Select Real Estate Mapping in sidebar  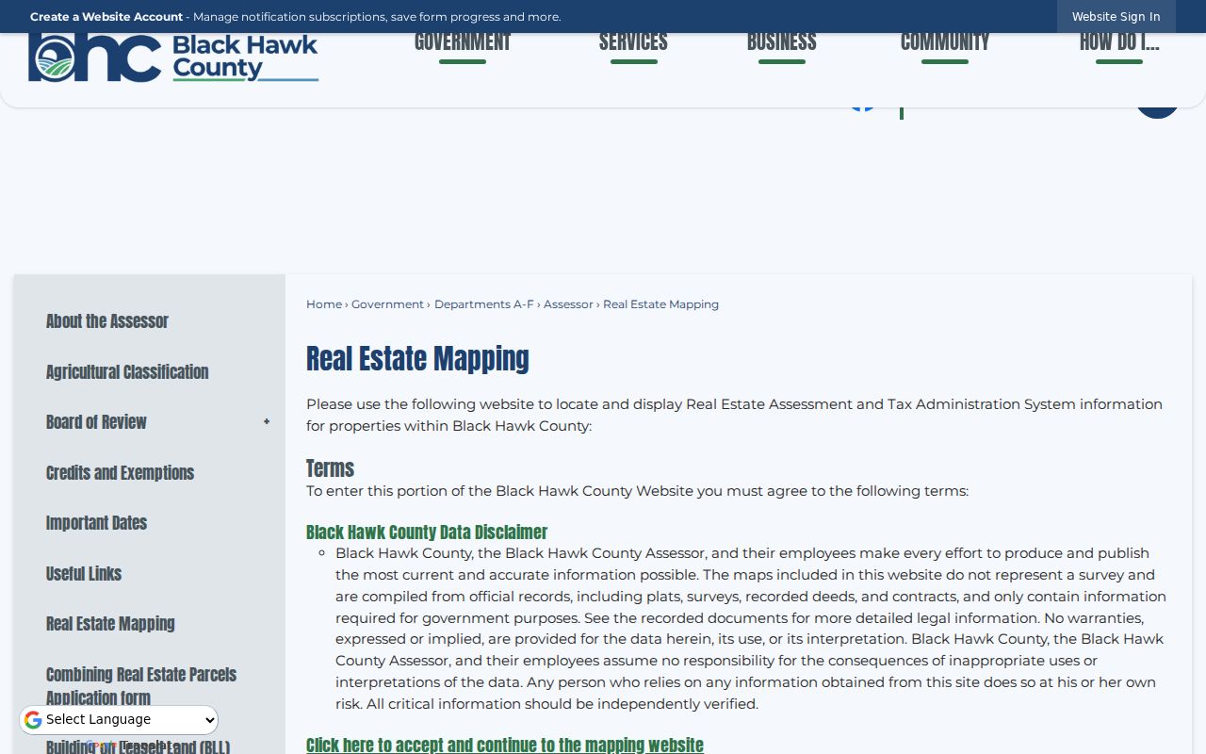pyautogui.click(x=110, y=624)
